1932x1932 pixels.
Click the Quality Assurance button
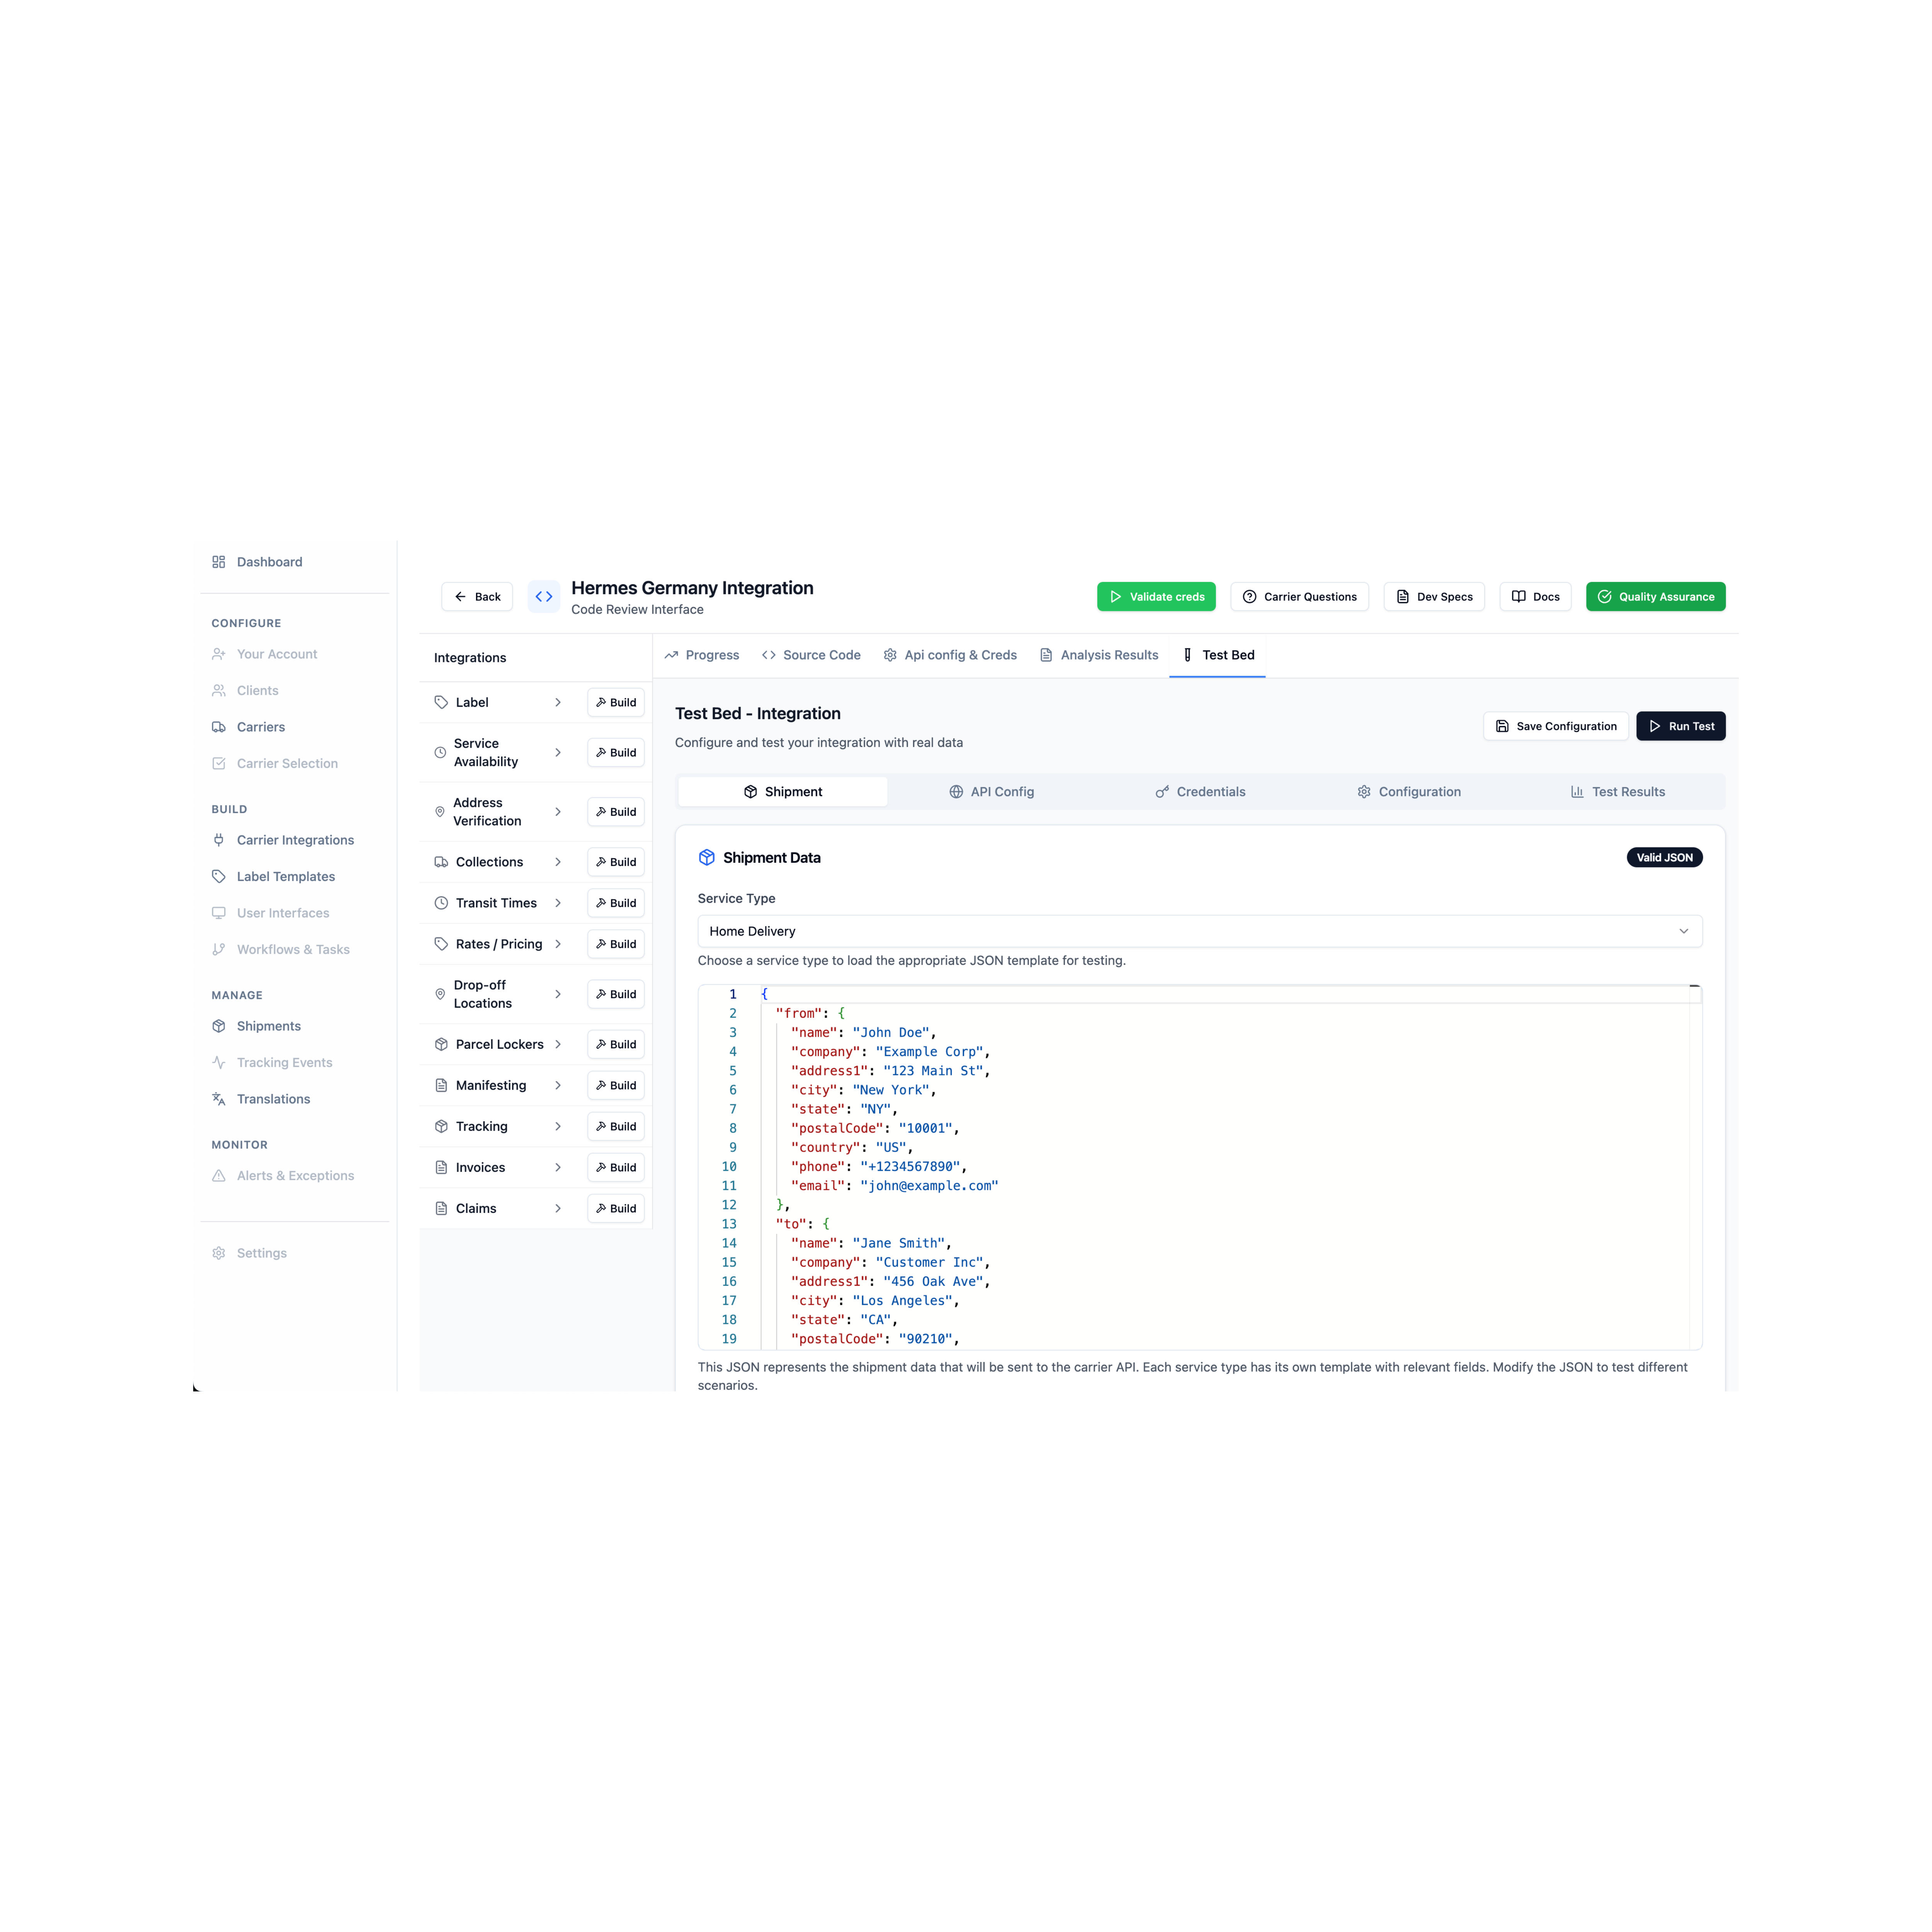click(x=1656, y=597)
